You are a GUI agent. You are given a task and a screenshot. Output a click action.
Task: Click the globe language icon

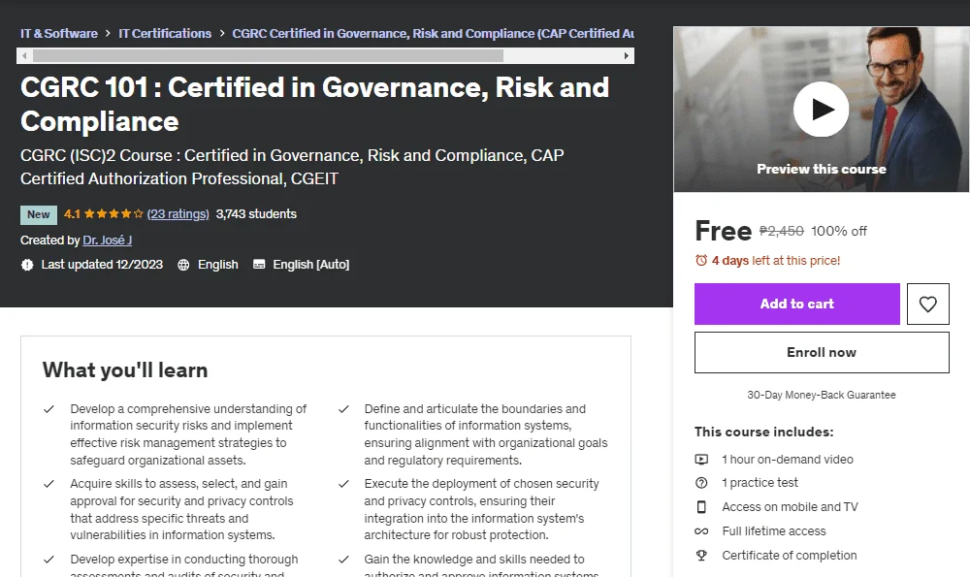coord(183,265)
